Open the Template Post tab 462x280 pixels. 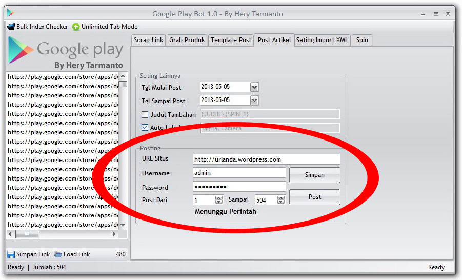pyautogui.click(x=231, y=40)
